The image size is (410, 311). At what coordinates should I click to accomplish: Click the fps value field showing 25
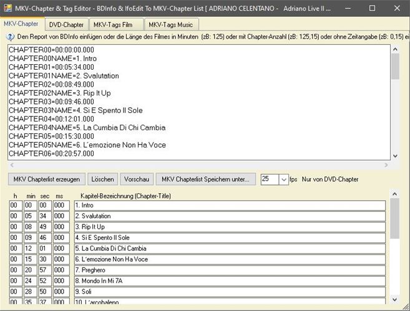[x=270, y=179]
